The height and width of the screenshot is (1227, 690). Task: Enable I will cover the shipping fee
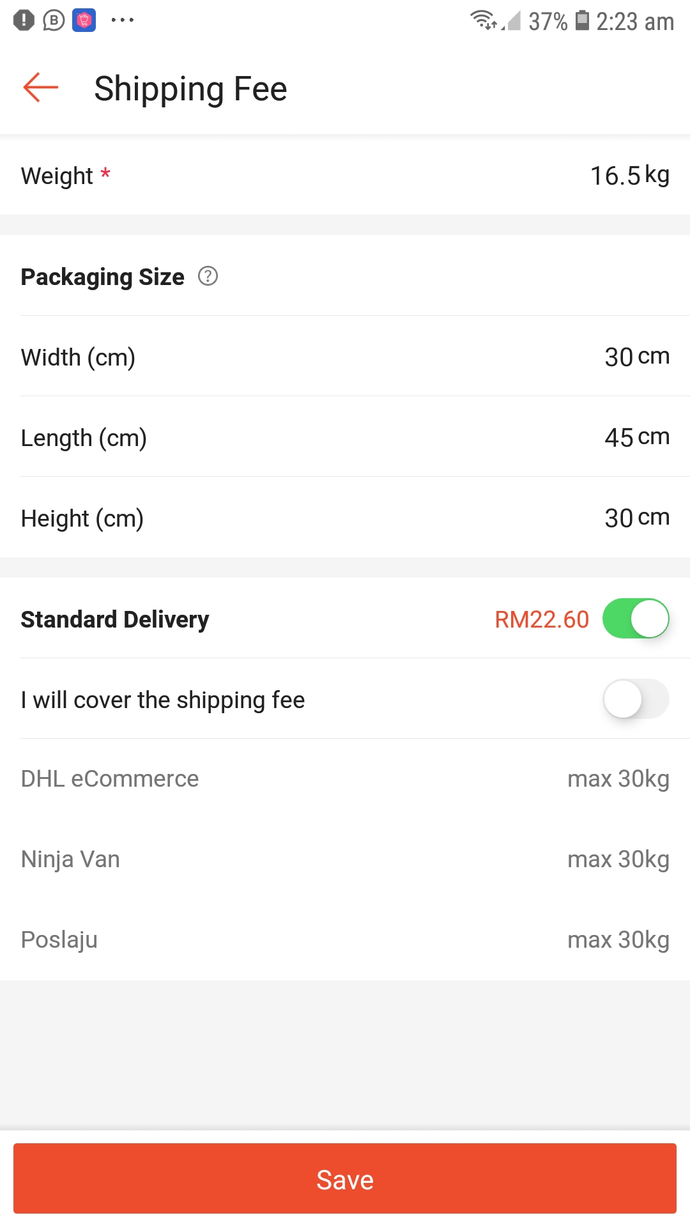pyautogui.click(x=636, y=699)
